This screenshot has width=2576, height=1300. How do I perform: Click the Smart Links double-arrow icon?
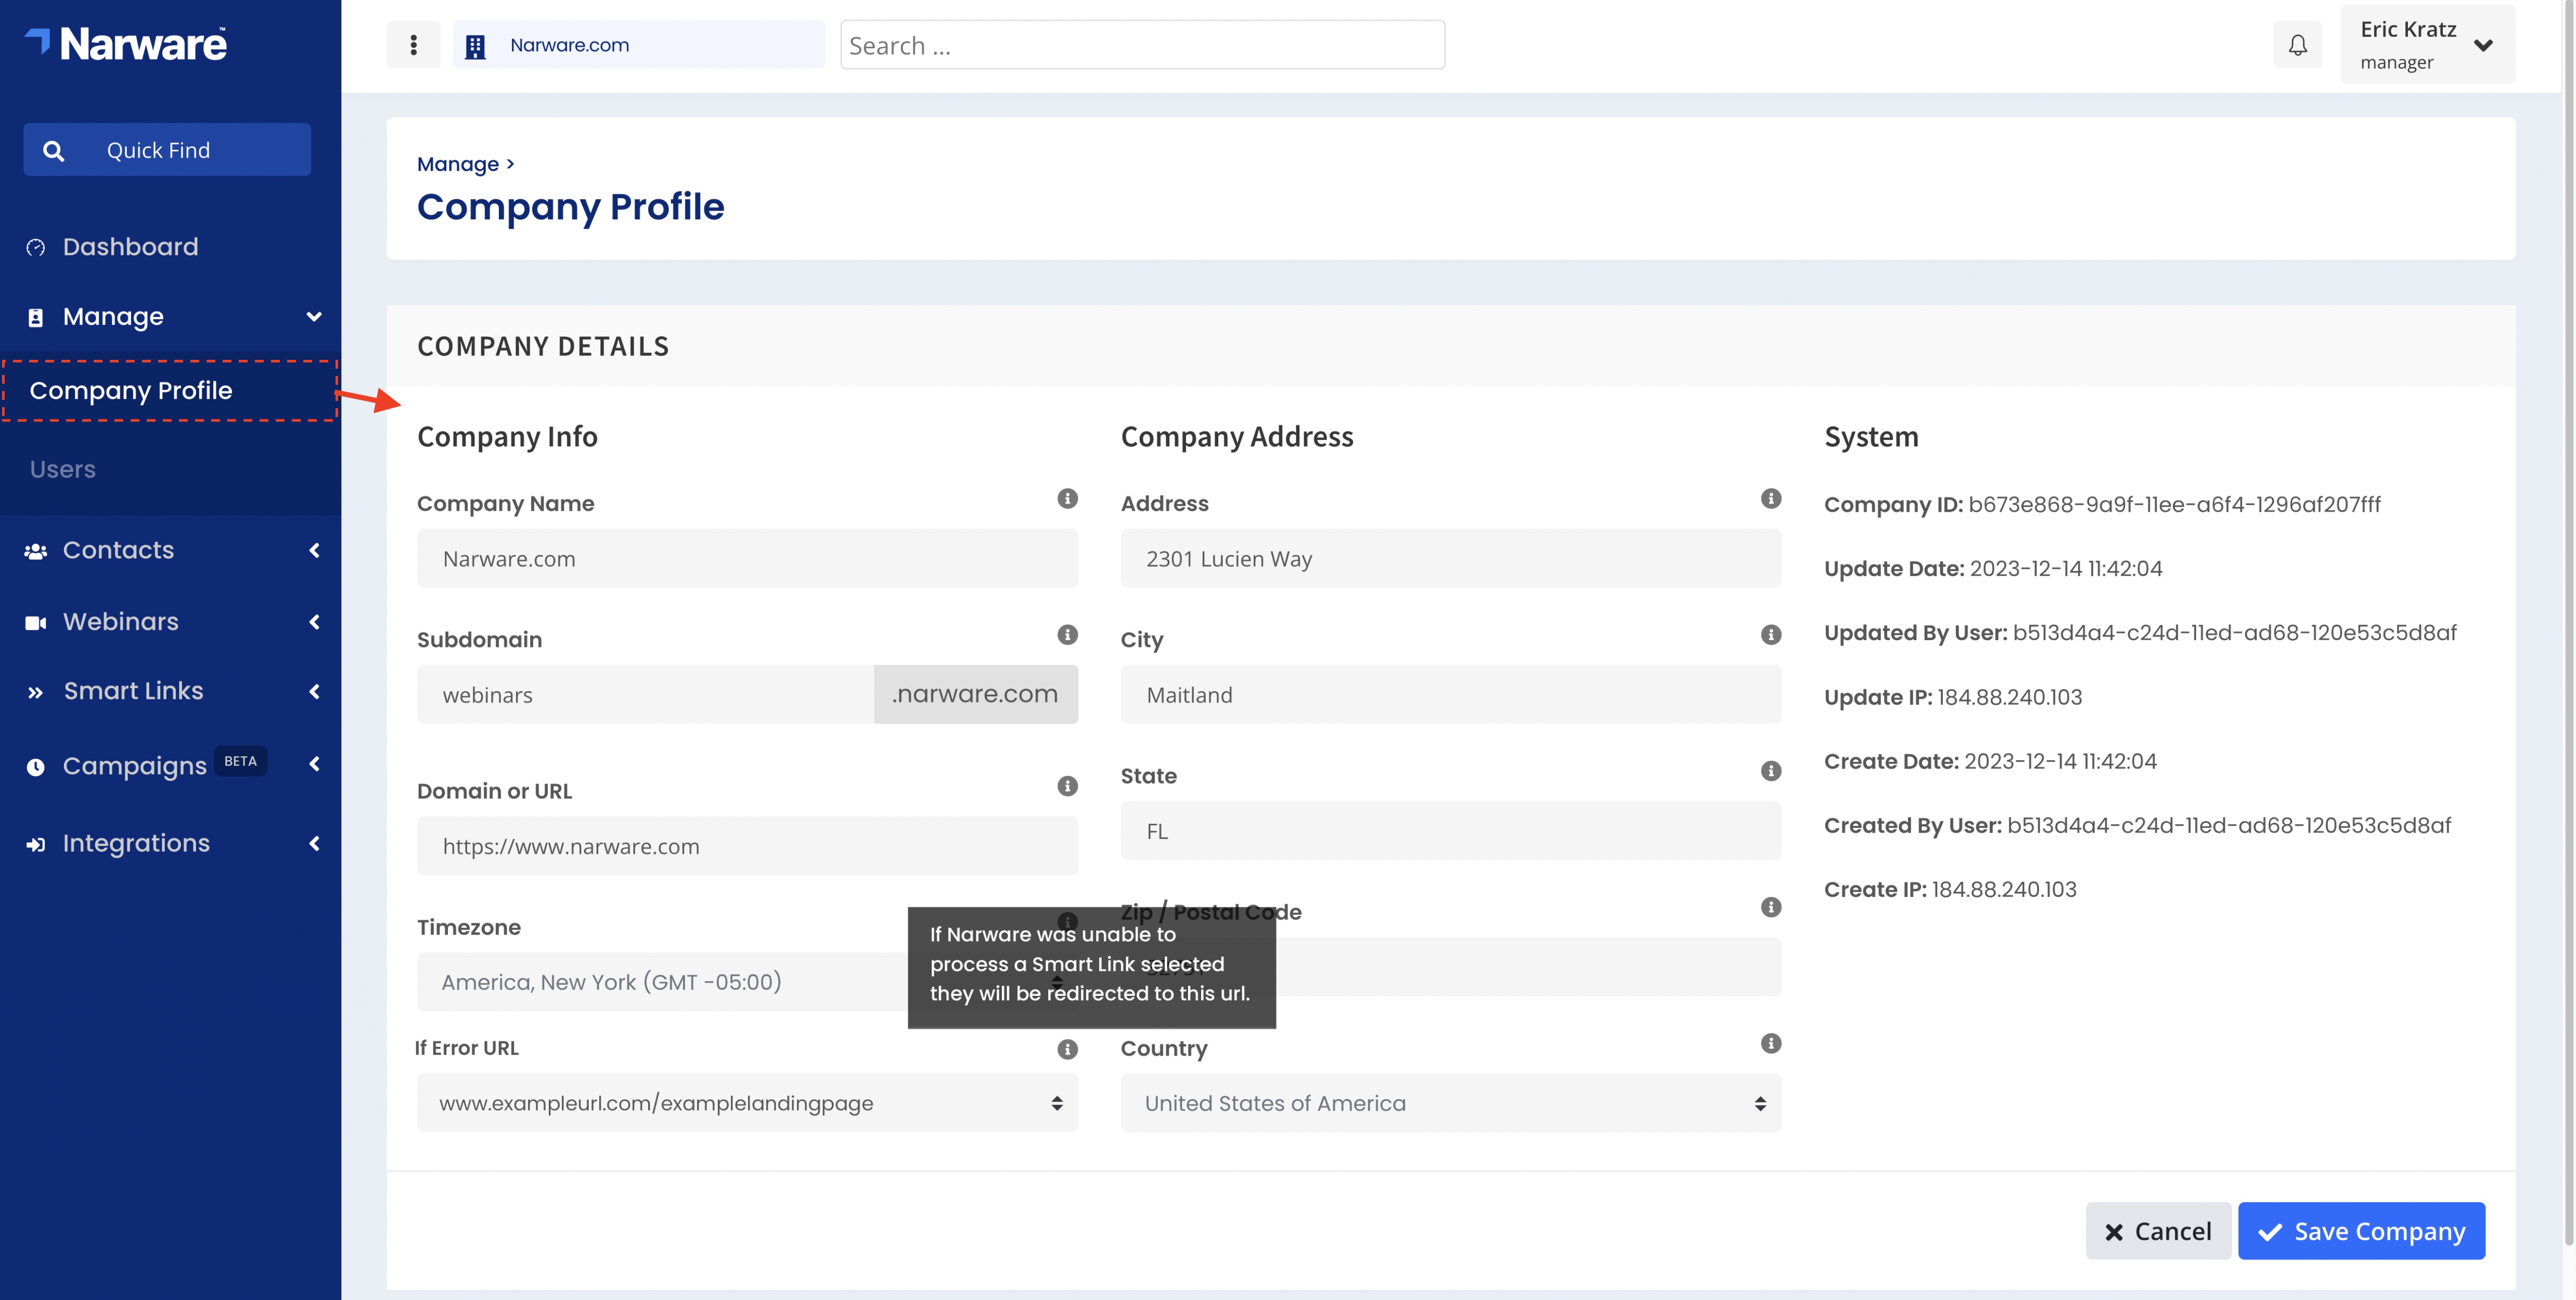coord(36,692)
